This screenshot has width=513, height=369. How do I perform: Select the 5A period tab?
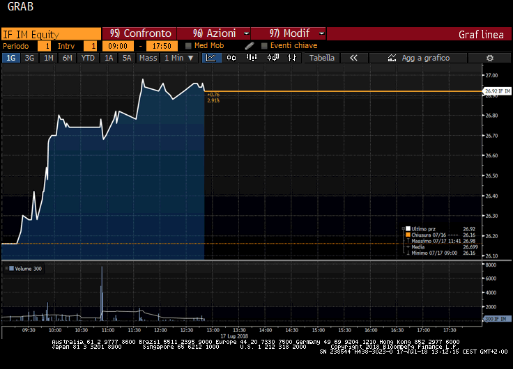pos(127,58)
